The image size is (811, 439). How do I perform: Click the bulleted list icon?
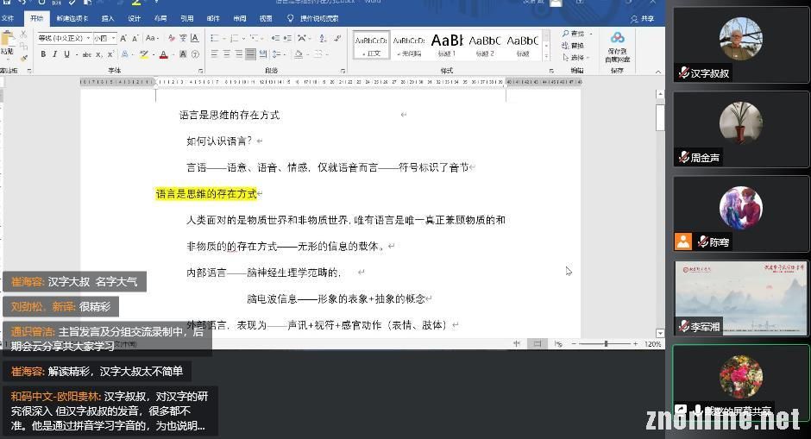(214, 38)
